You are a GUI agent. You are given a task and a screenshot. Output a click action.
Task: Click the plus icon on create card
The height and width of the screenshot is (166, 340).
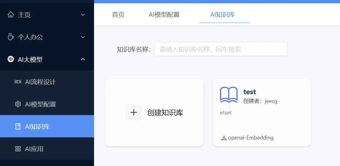134,112
